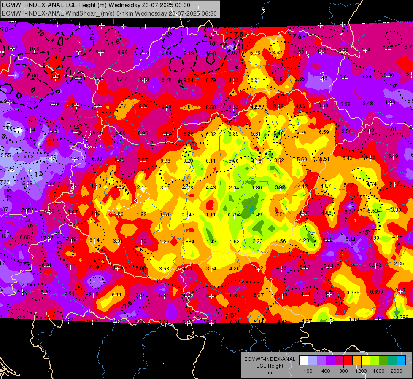This screenshot has width=413, height=379.
Task: Click the wind shear value 1.43
Action: coord(211,242)
